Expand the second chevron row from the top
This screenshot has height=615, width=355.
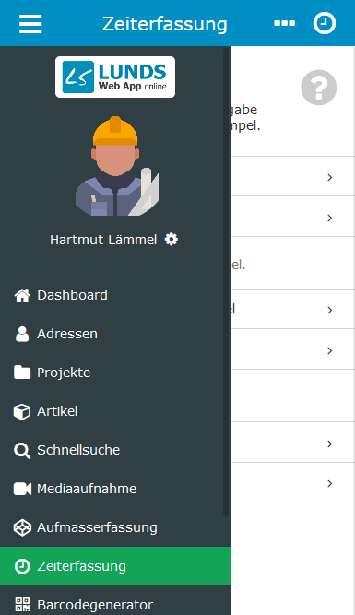click(x=292, y=217)
